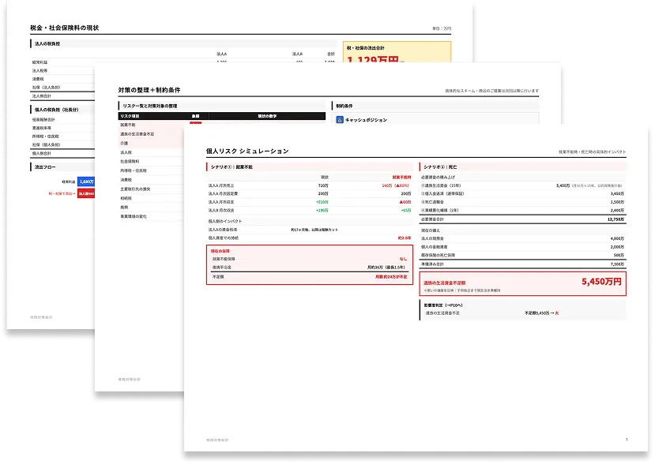
Task: Select the 個人リスク シミュレーション page title
Action: pyautogui.click(x=247, y=151)
